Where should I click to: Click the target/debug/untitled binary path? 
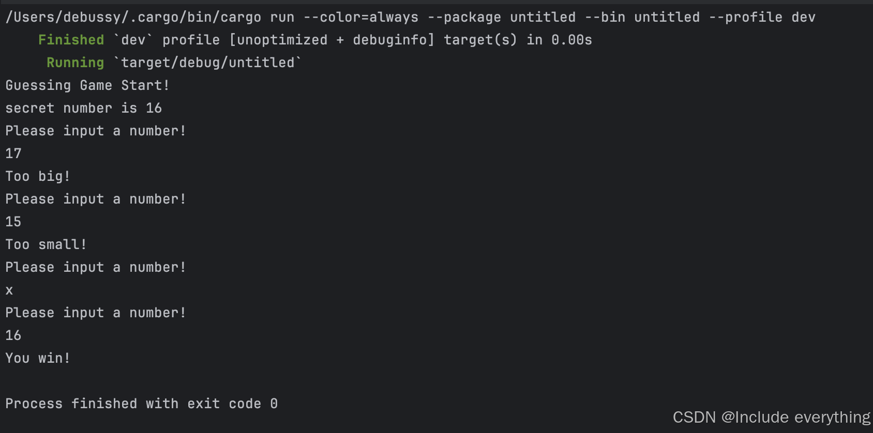(207, 63)
